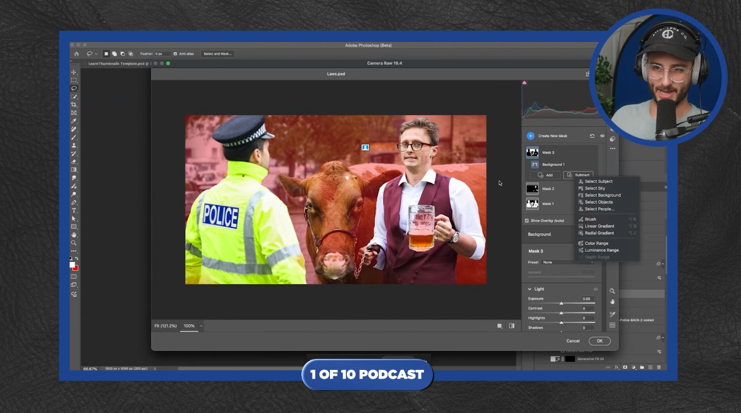Click the Exposure slider handle
741x413 pixels.
561,303
